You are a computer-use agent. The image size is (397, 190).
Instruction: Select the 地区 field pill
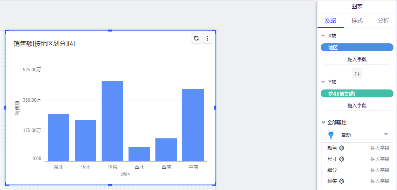pyautogui.click(x=357, y=48)
